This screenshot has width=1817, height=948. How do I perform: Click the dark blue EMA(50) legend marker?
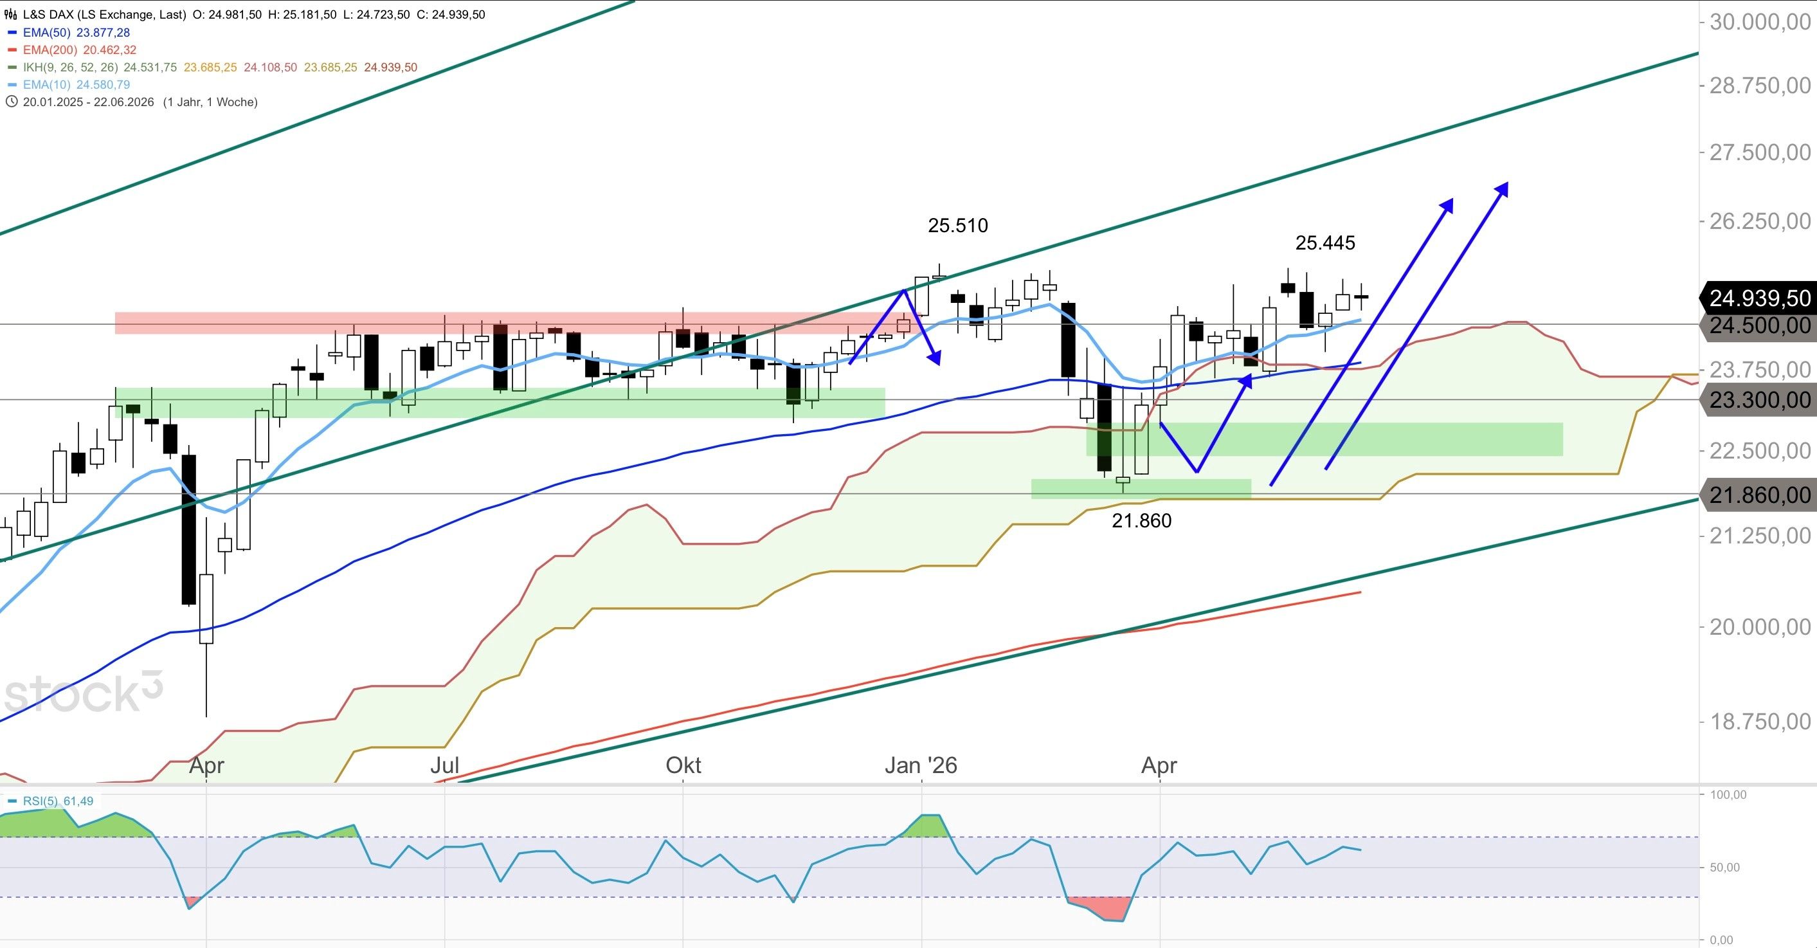(12, 32)
